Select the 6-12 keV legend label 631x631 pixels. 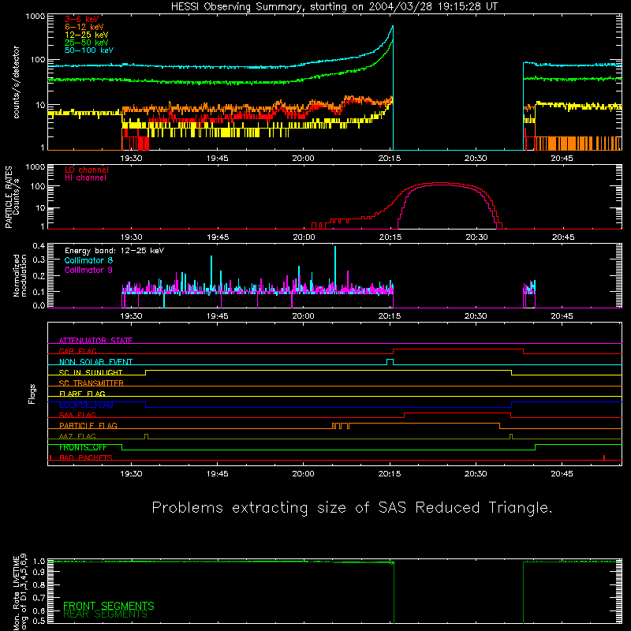tap(84, 27)
